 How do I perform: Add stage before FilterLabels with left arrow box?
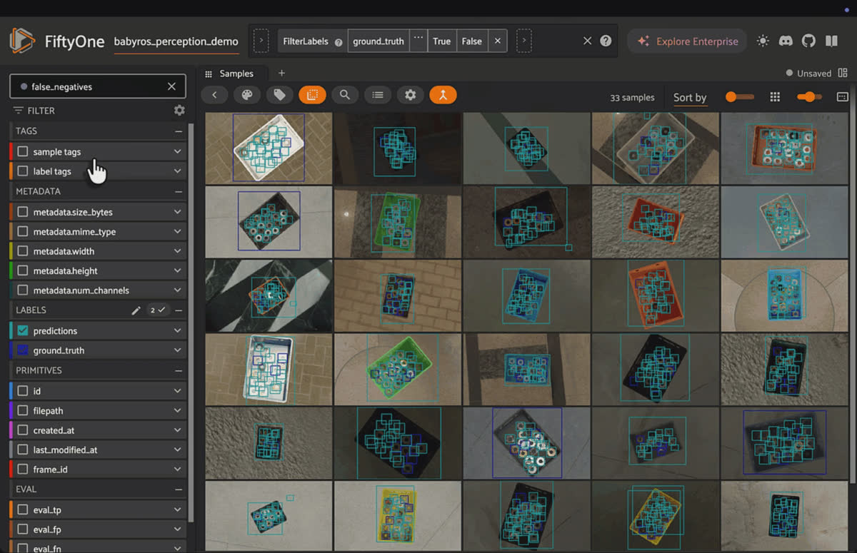coord(261,41)
